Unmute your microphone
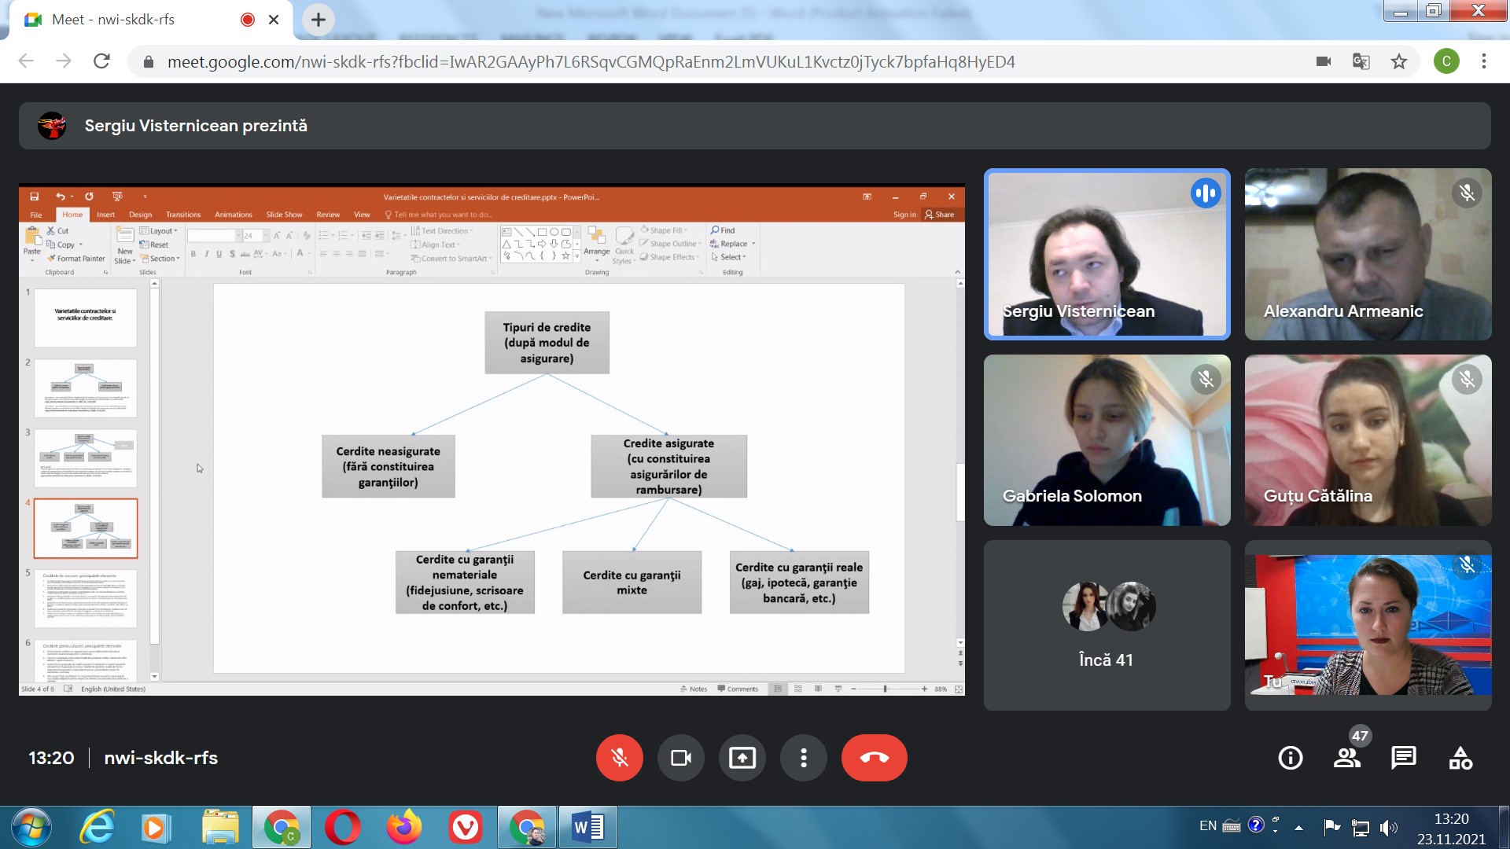This screenshot has width=1510, height=849. (620, 758)
